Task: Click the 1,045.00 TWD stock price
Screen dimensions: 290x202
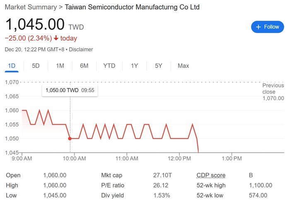Action: [35, 24]
